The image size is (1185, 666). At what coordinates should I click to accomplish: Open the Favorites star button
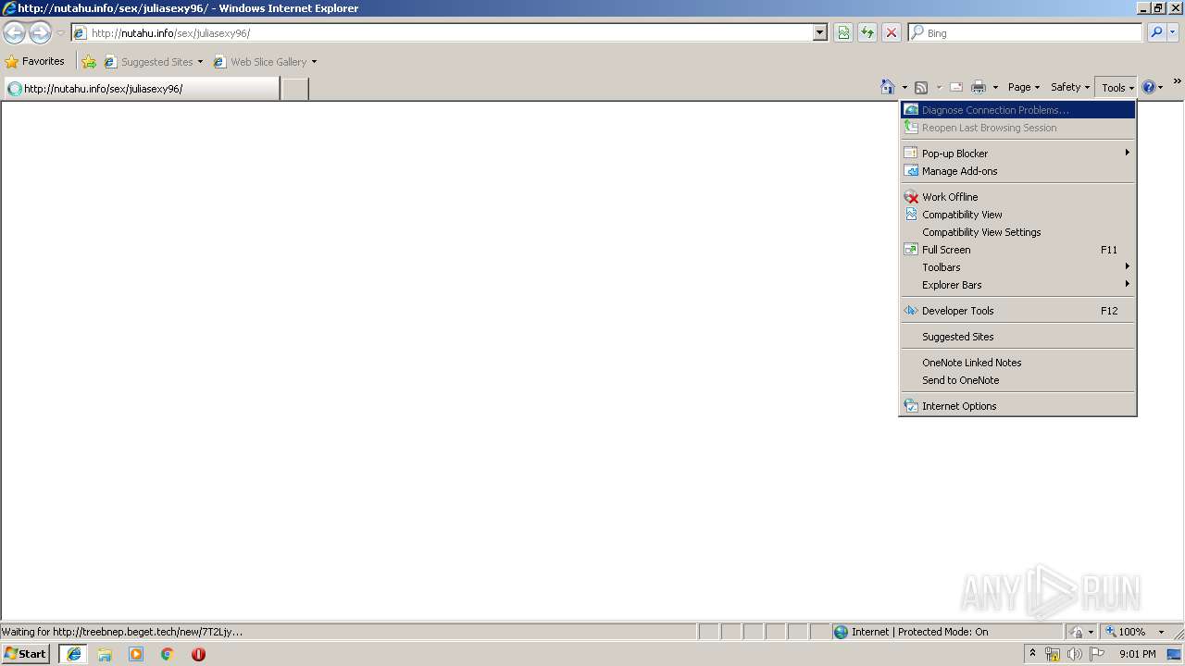point(35,62)
